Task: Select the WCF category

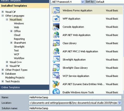Action: [x=16, y=54]
